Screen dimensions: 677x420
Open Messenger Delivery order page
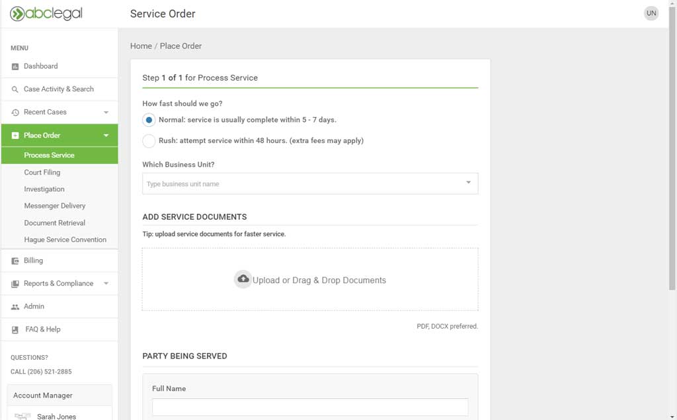point(55,206)
